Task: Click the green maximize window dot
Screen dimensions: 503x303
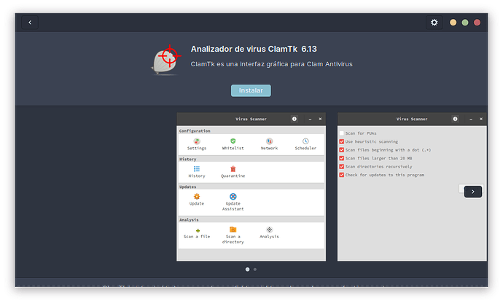Action: point(465,23)
